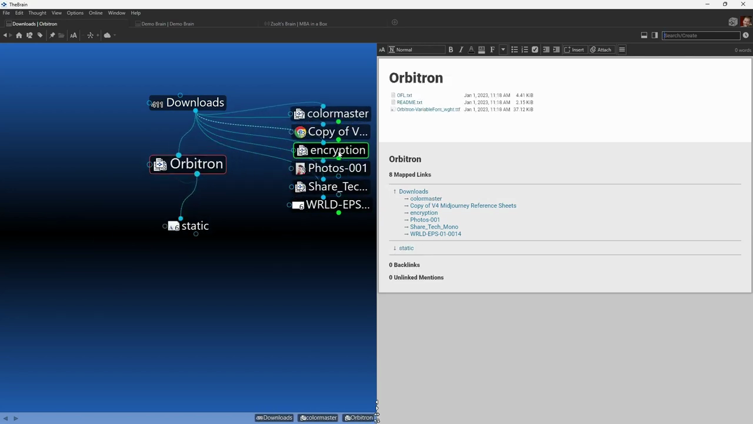Toggle the horizontal split layout icon
Screen dimensions: 753x424
coord(644,35)
